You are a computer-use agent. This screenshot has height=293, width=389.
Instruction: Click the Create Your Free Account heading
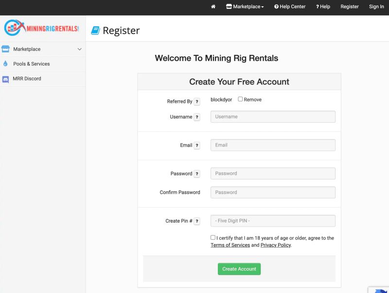pyautogui.click(x=239, y=81)
